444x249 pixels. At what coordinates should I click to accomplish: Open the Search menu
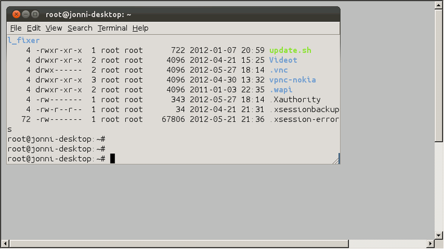pyautogui.click(x=80, y=28)
